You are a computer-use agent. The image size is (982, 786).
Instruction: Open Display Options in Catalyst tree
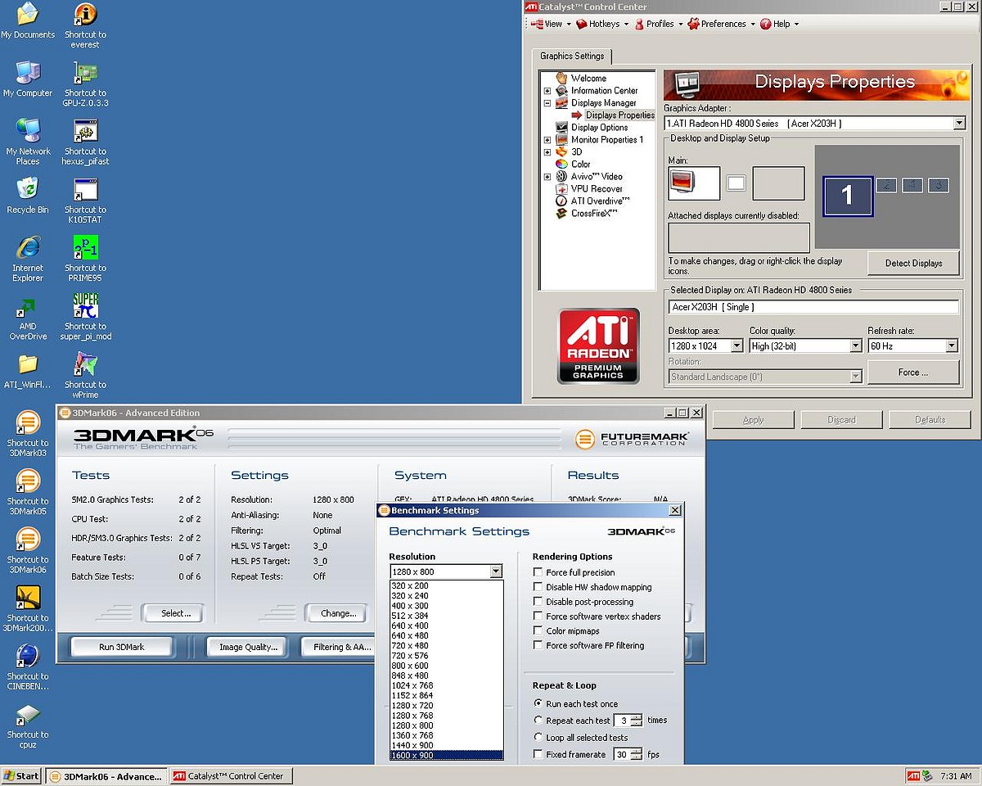pos(599,128)
